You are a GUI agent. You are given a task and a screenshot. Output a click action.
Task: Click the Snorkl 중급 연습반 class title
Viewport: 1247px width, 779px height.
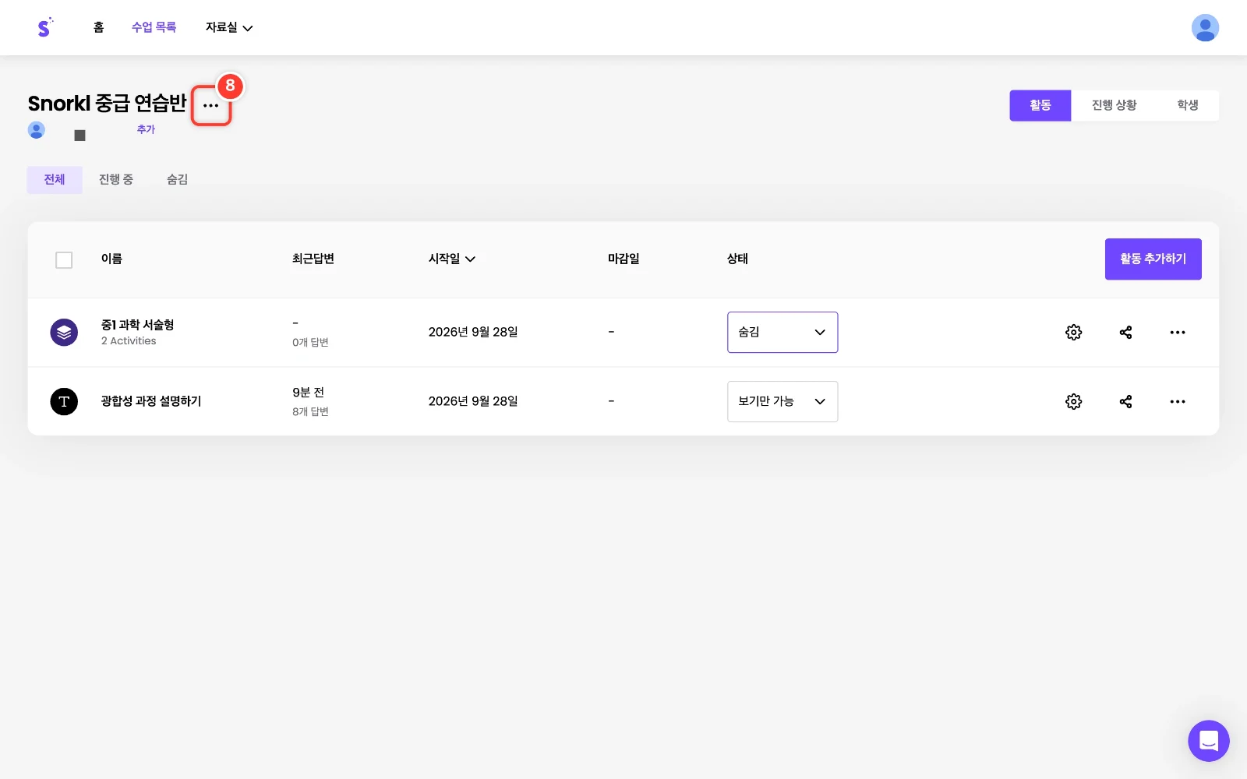tap(108, 104)
